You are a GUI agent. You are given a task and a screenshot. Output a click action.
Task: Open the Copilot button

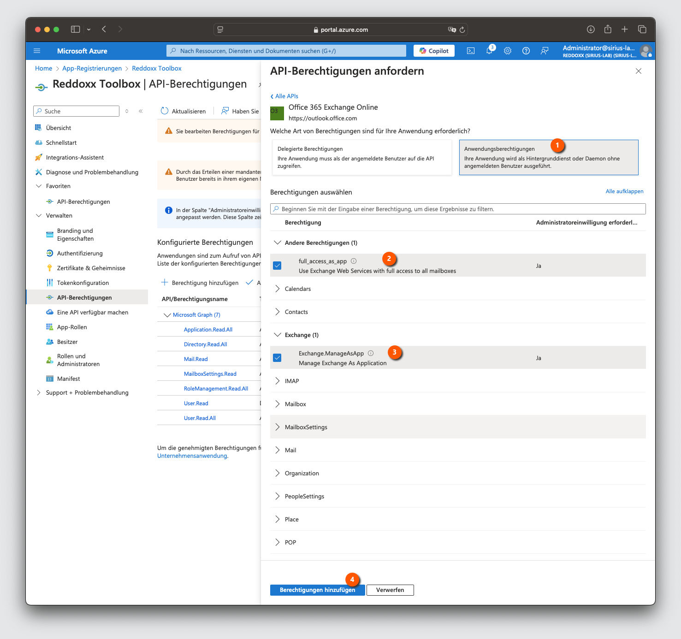[x=434, y=51]
